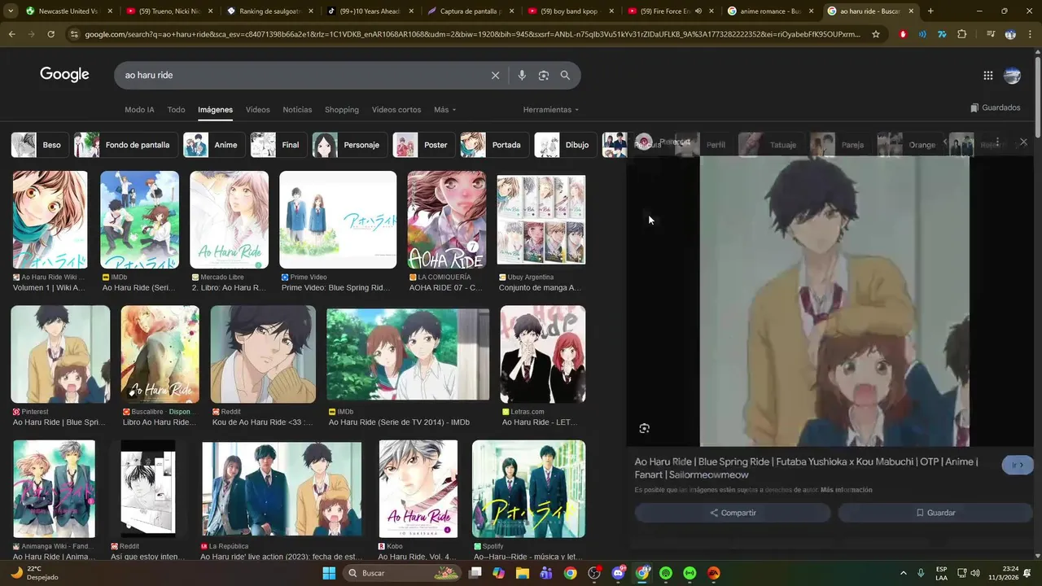The image size is (1042, 586).
Task: Clear the search box text with the X
Action: tap(495, 75)
